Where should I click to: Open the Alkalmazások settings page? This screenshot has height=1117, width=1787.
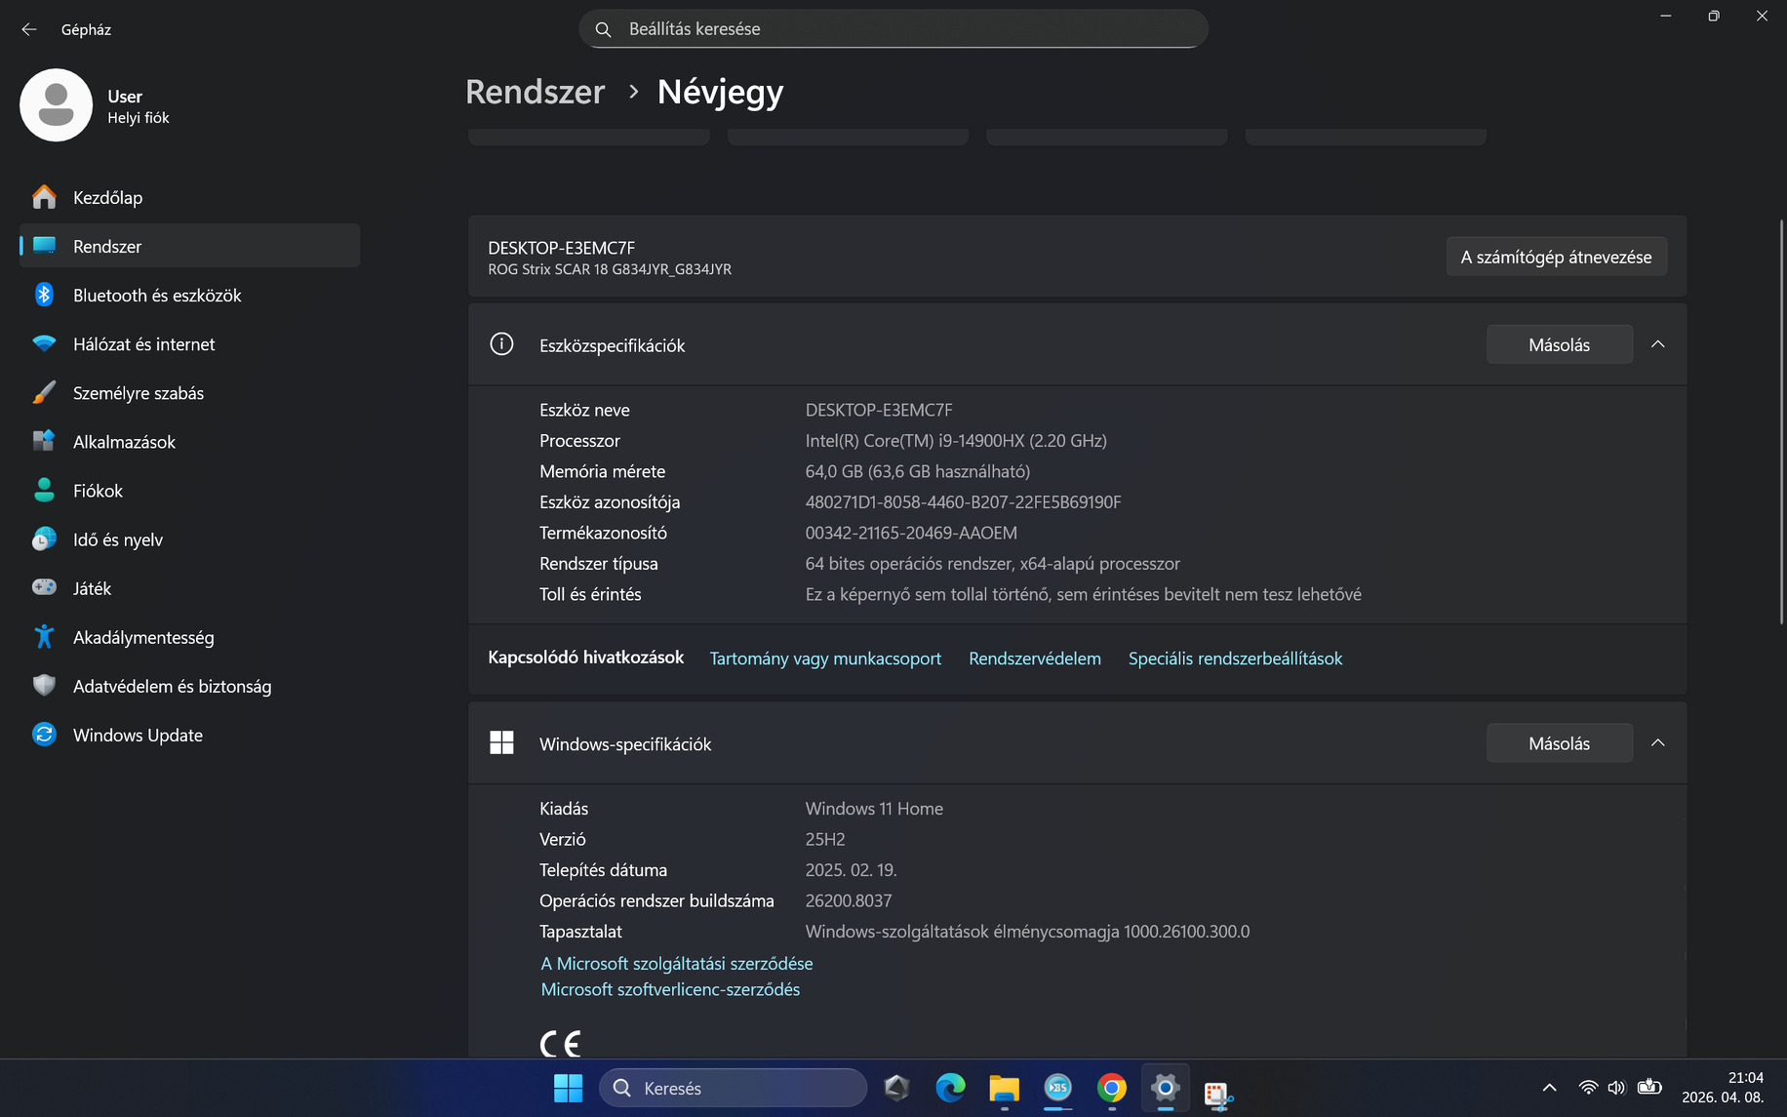click(x=189, y=441)
